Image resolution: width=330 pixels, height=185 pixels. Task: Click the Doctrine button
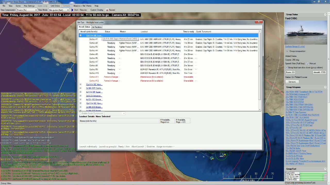tap(151, 146)
